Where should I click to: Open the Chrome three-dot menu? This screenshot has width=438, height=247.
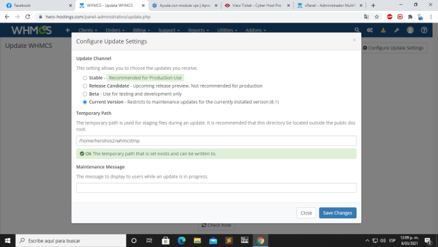(x=431, y=17)
